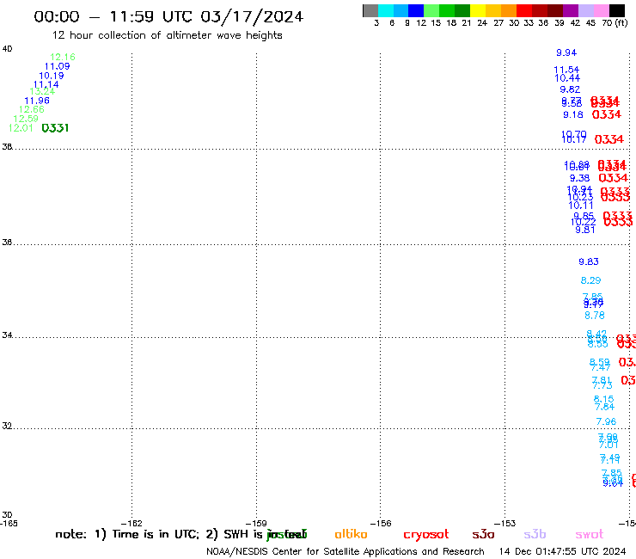
Task: Click the black swatch at the legend end
Action: pos(617,10)
